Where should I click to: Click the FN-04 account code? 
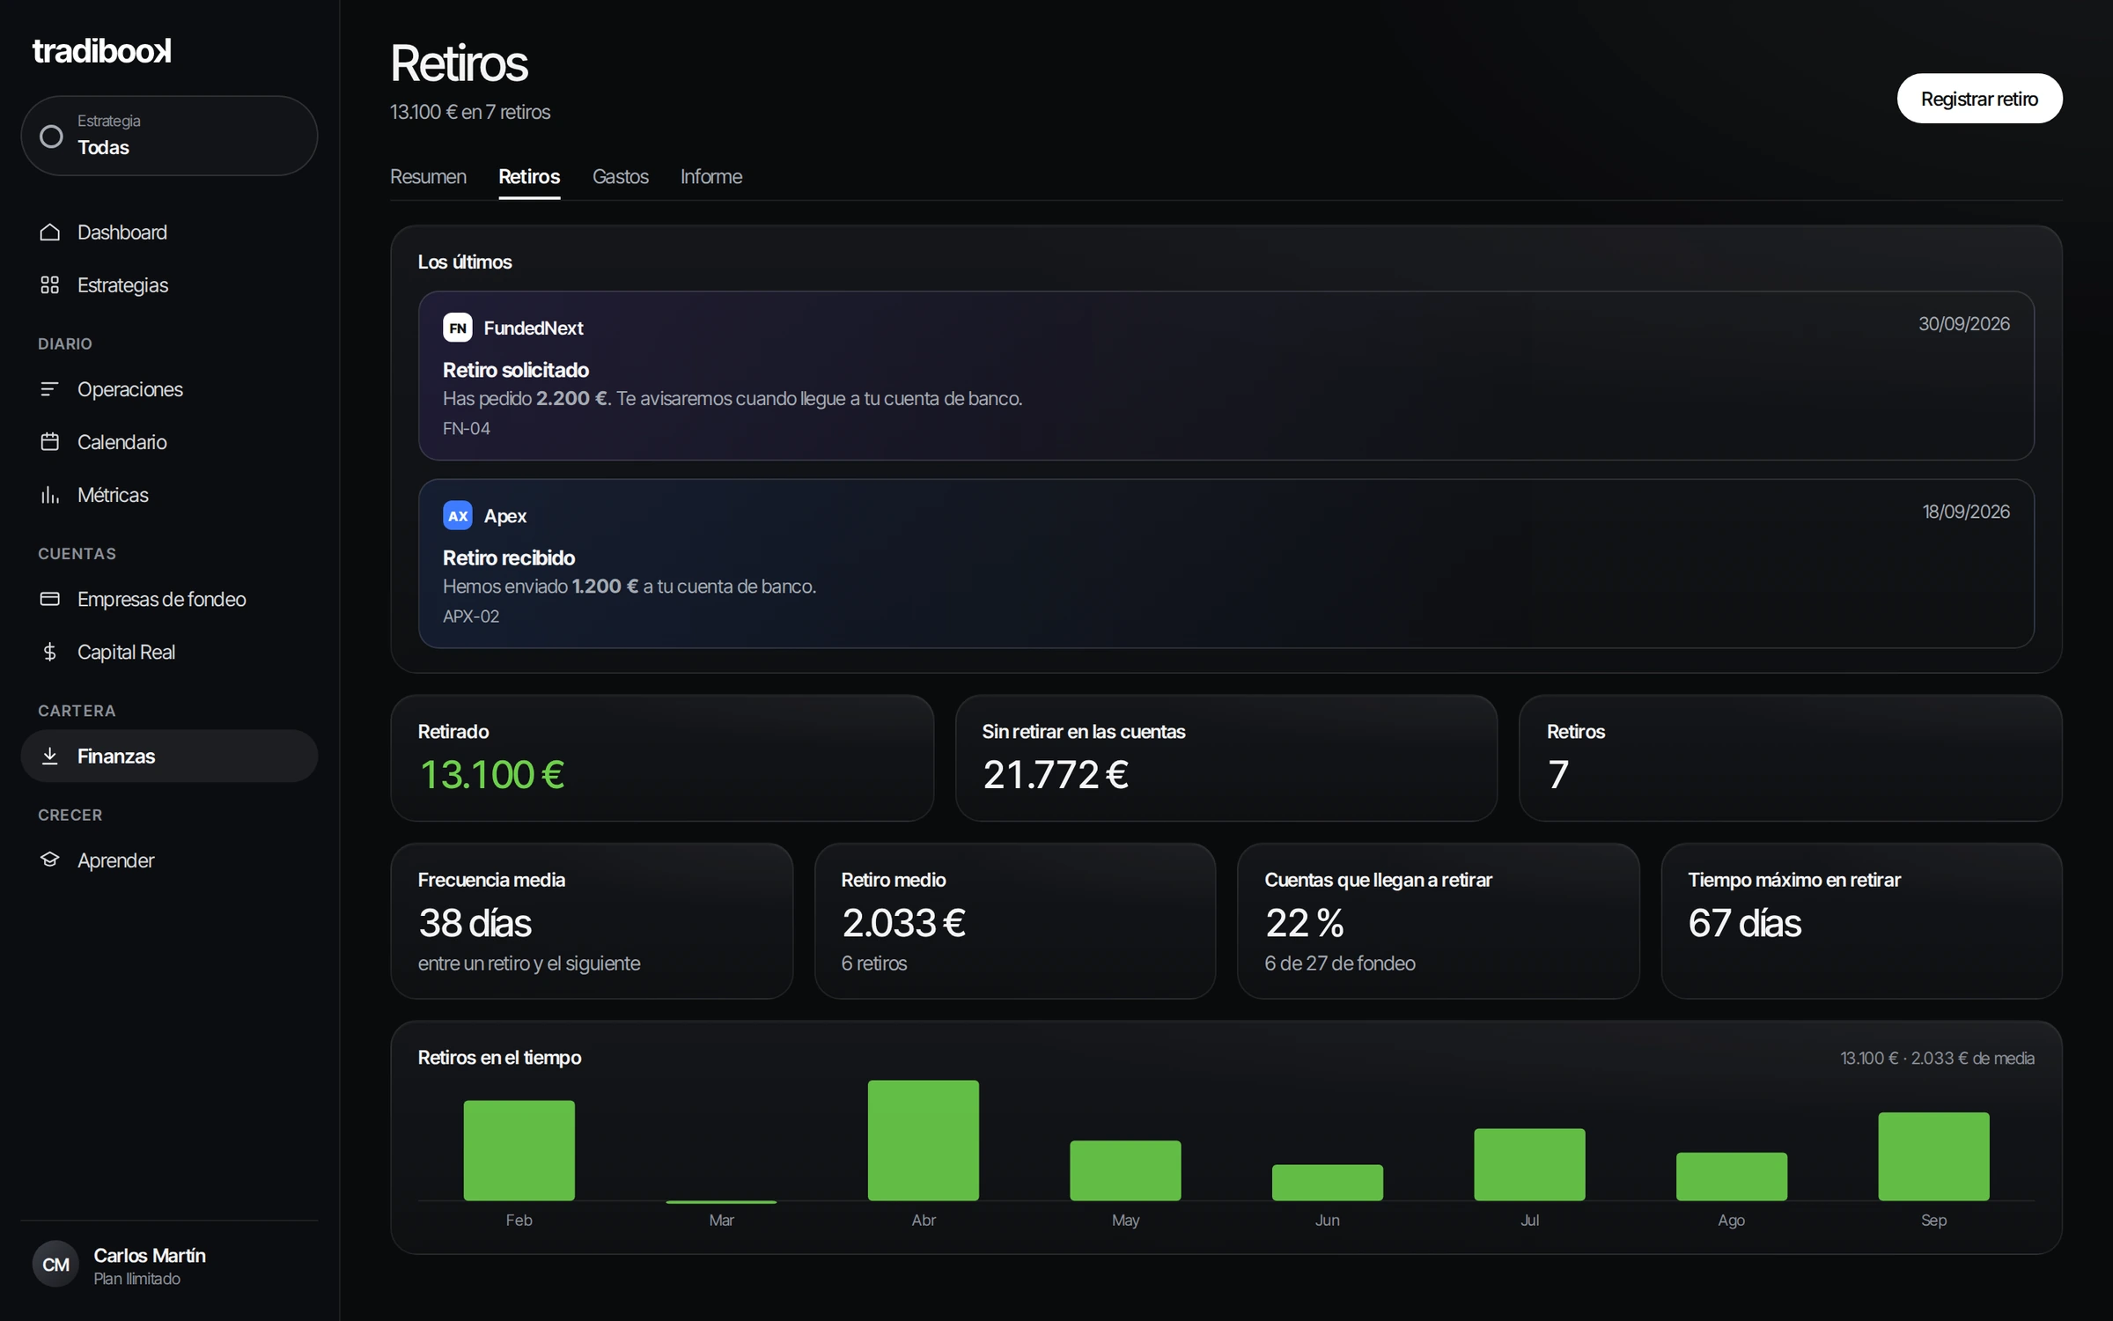(467, 429)
